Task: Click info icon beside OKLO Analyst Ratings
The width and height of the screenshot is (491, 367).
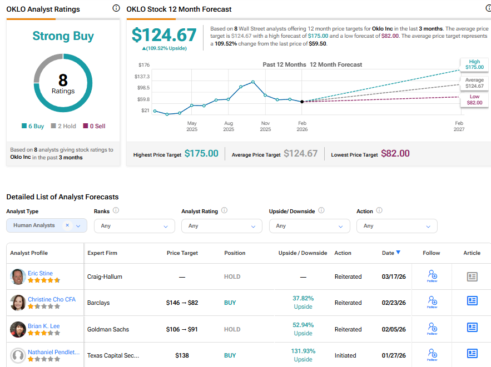Action: point(116,8)
